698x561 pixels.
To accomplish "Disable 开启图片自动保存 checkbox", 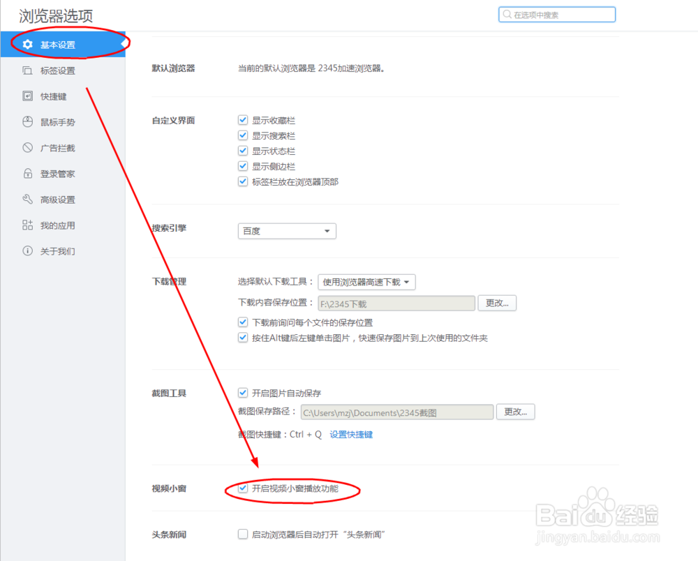I will (243, 393).
